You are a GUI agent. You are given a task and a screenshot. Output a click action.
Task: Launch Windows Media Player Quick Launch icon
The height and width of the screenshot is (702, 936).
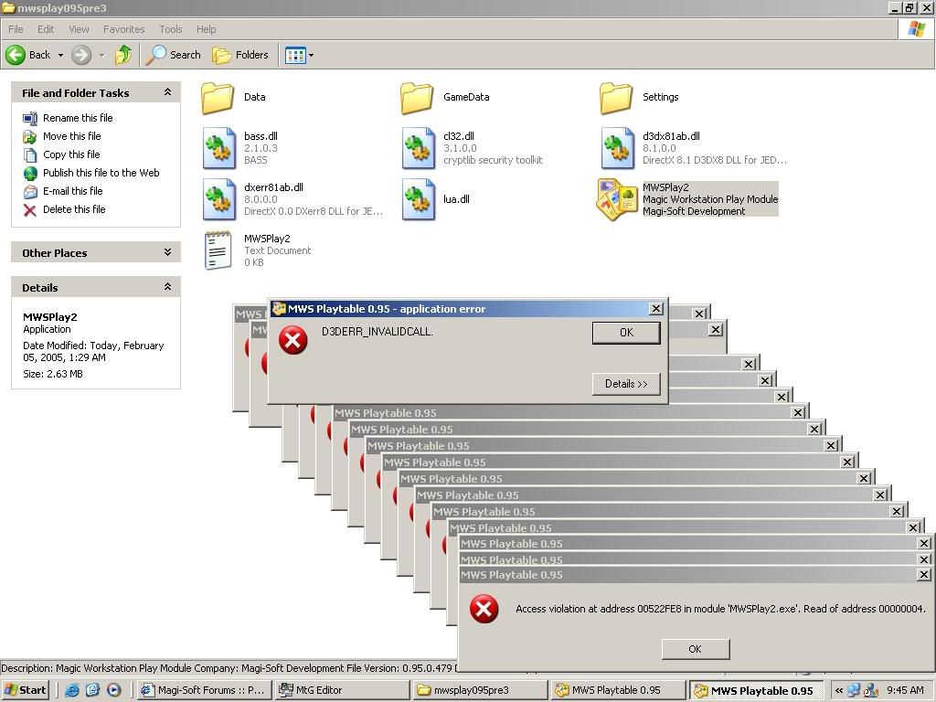click(113, 690)
